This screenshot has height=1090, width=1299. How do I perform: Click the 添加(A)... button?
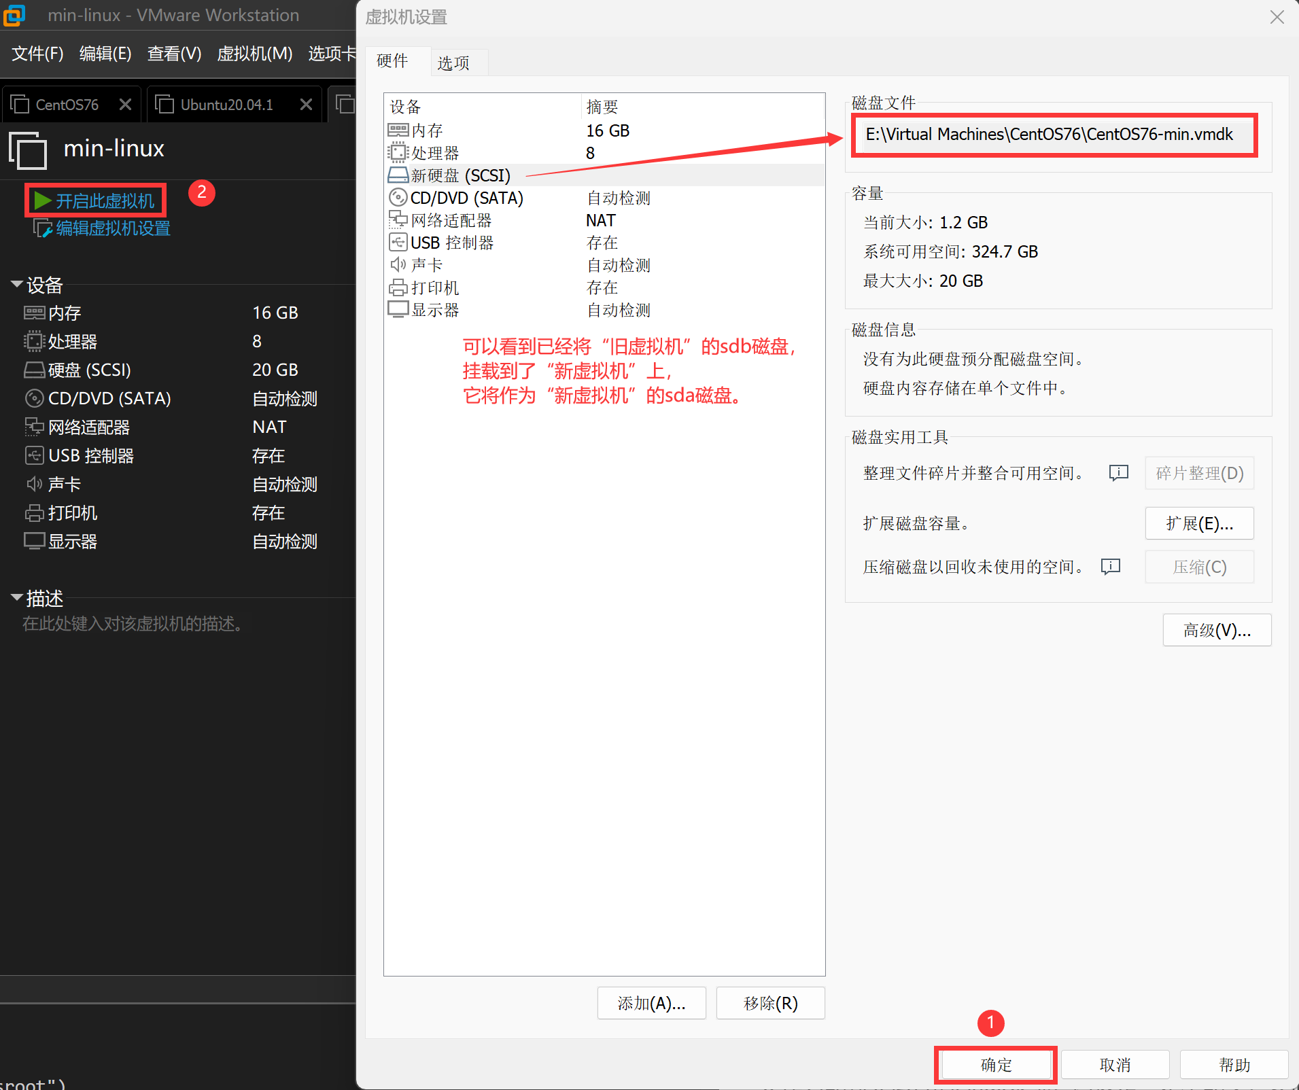[x=651, y=1003]
